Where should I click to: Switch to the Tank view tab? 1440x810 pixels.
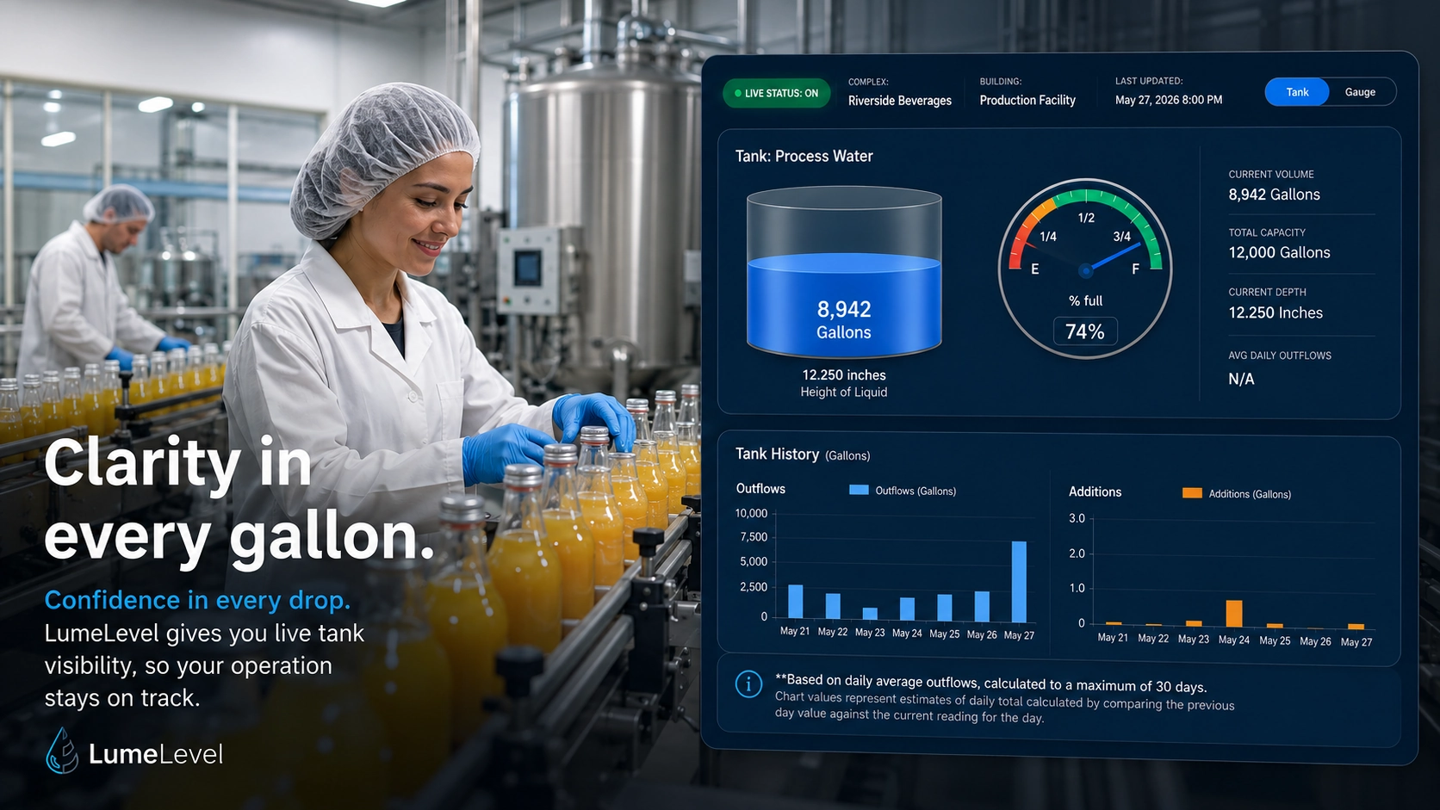[x=1297, y=92]
